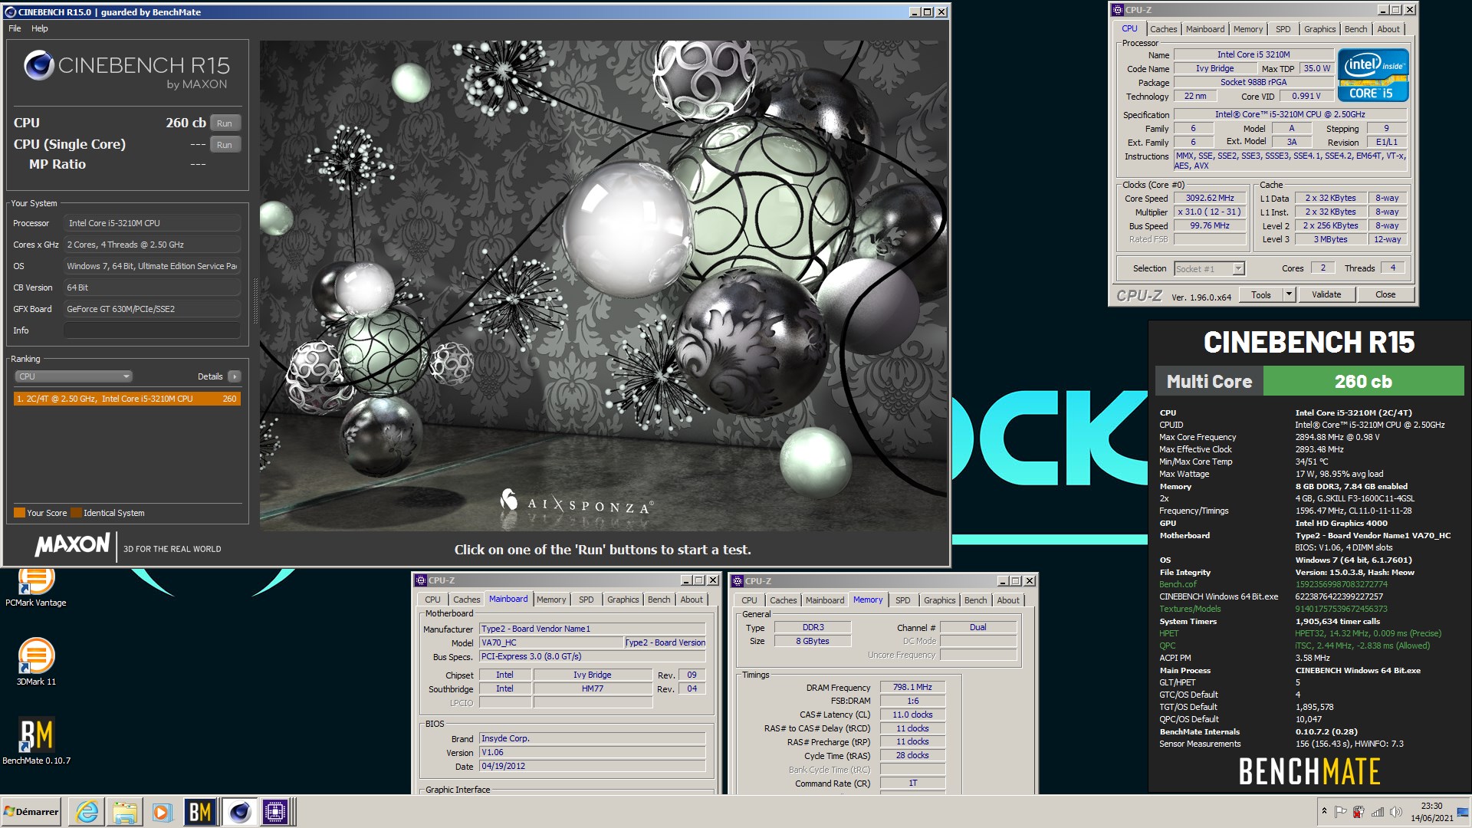
Task: Click the Identical System color swatch
Action: click(x=76, y=513)
